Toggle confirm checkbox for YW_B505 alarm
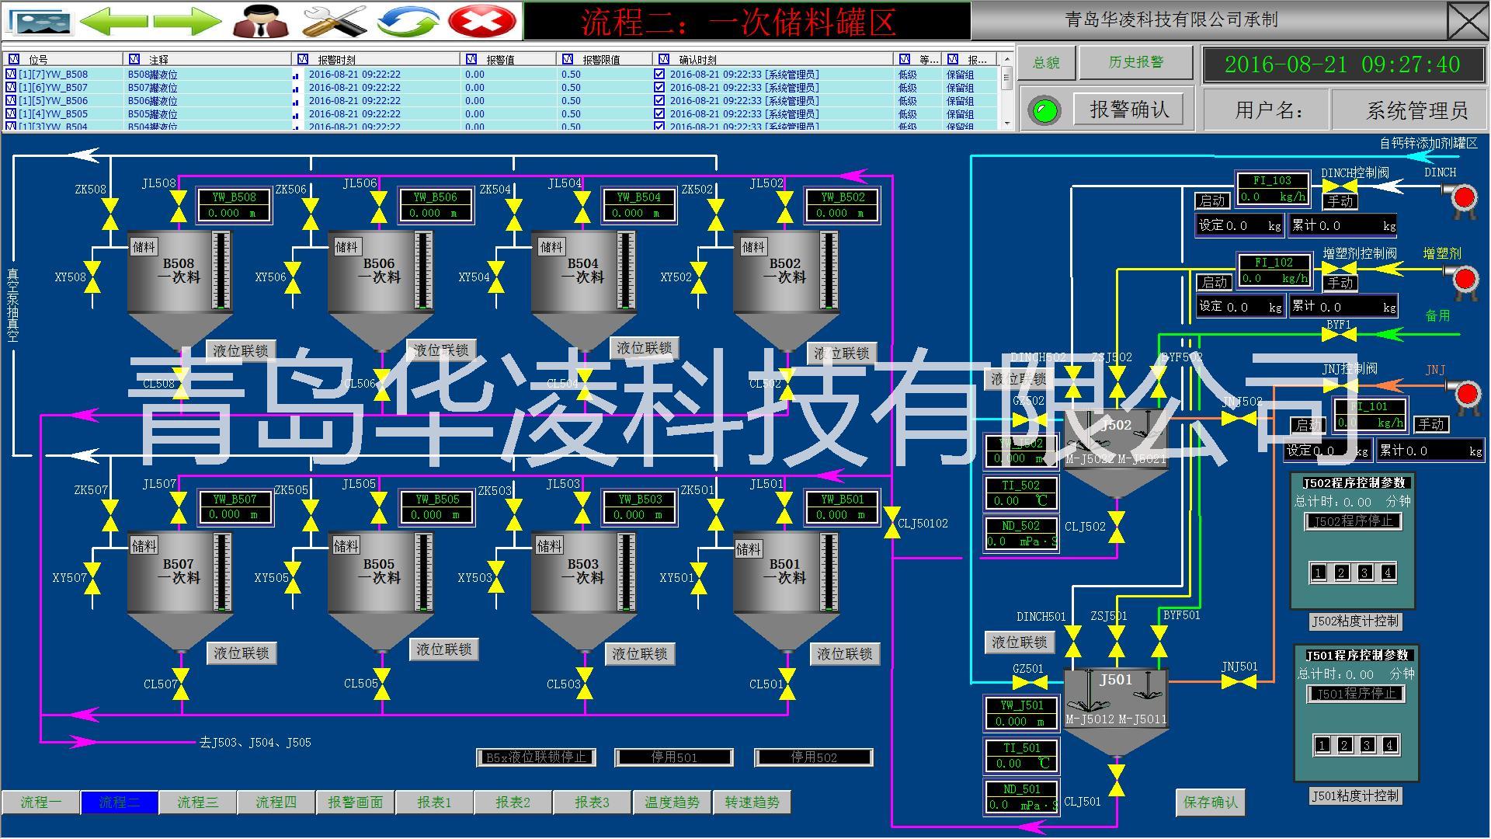 pos(659,114)
